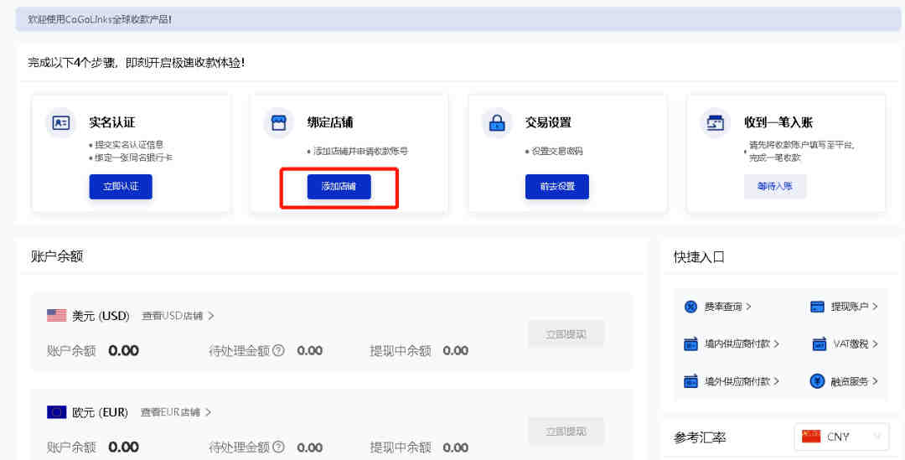Expand 查看EUR店铺 link
The image size is (905, 460).
175,412
